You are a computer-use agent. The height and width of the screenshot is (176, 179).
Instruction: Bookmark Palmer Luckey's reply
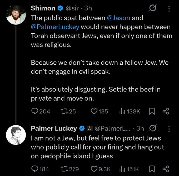pyautogui.click(x=152, y=169)
